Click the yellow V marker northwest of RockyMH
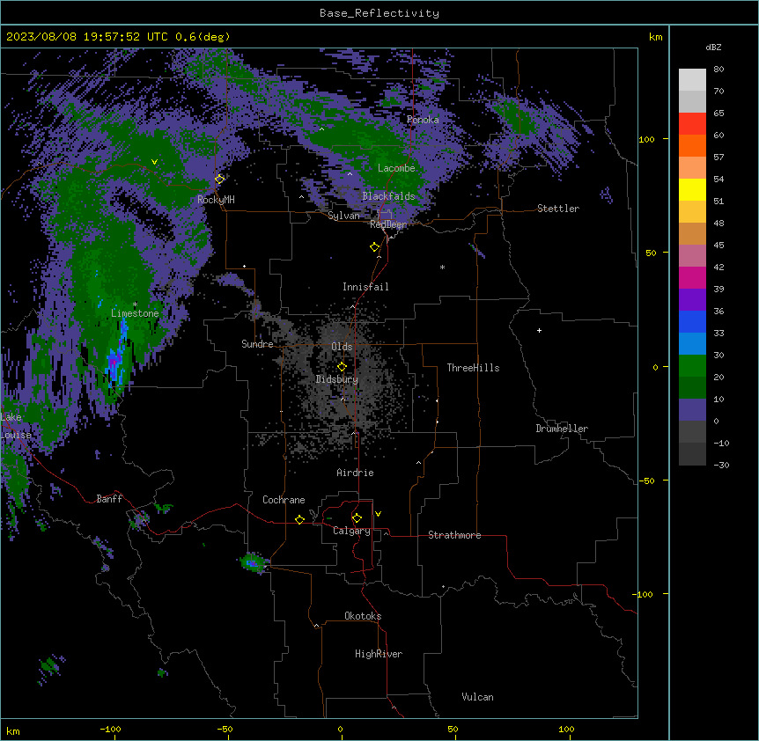This screenshot has width=759, height=741. [x=154, y=162]
